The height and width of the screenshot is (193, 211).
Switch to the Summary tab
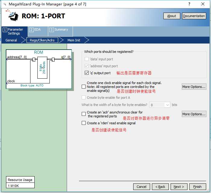[x=60, y=31]
